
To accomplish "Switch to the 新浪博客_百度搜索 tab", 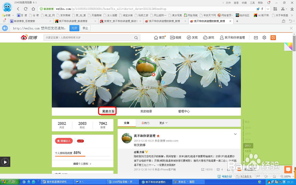I will pos(30,21).
